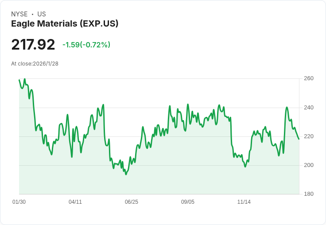Click the 200 y-axis price label

309,165
